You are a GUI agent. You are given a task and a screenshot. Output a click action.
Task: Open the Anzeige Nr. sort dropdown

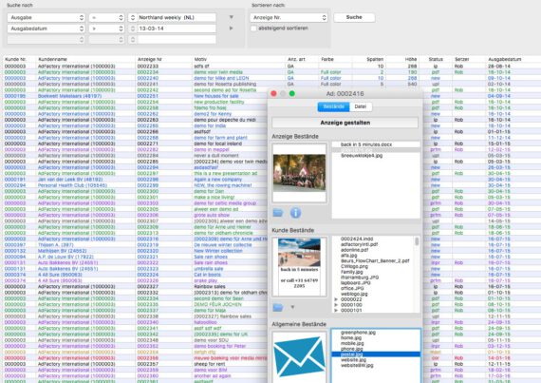(x=289, y=17)
